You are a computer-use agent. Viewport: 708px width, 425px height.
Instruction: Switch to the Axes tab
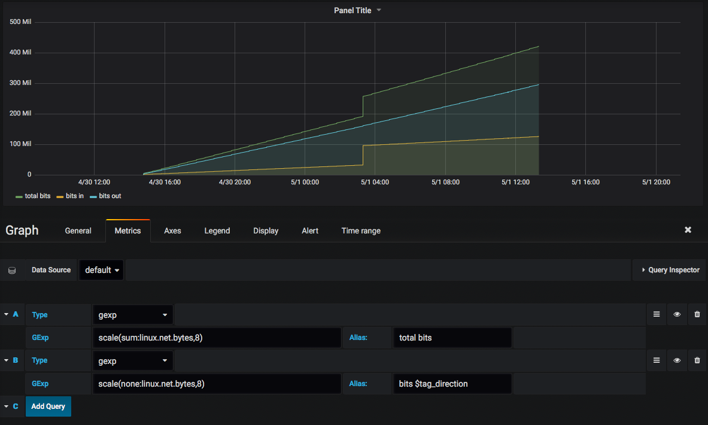point(172,230)
